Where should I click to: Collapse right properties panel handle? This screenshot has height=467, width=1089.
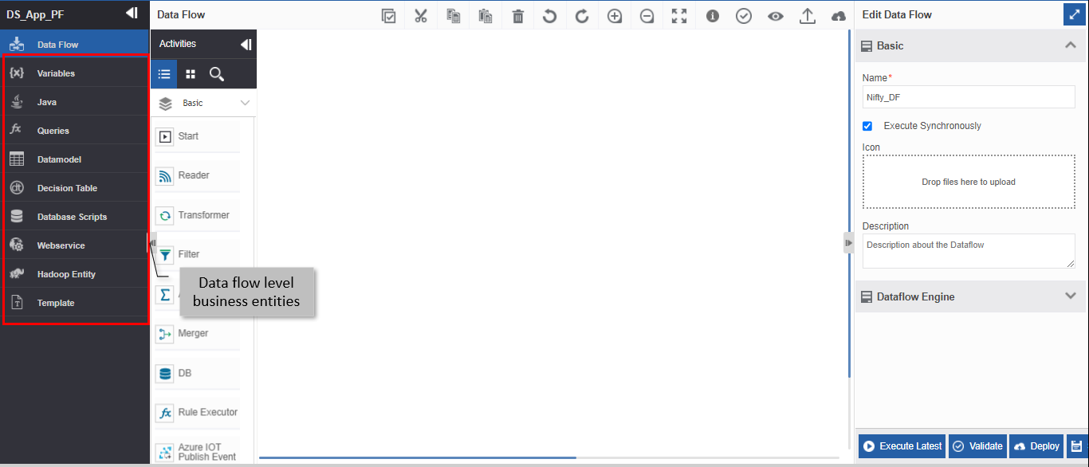coord(848,242)
